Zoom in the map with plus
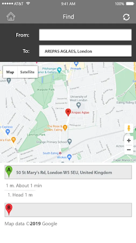This screenshot has width=136, height=243. [129, 141]
